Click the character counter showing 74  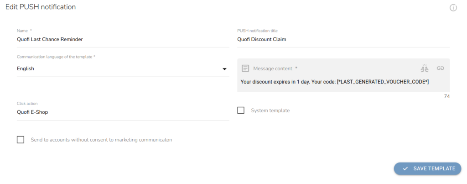447,96
